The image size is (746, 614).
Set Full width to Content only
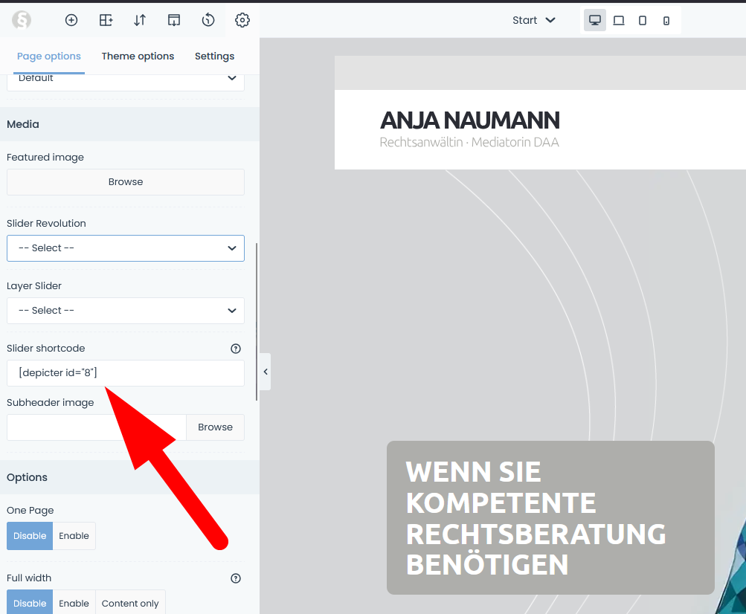130,603
